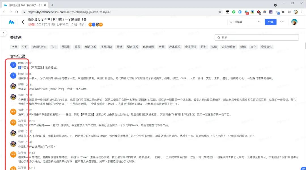306x170 pixels.
Task: Click the line 本节目由【声动活泼】制作播出
Action: coord(38,67)
